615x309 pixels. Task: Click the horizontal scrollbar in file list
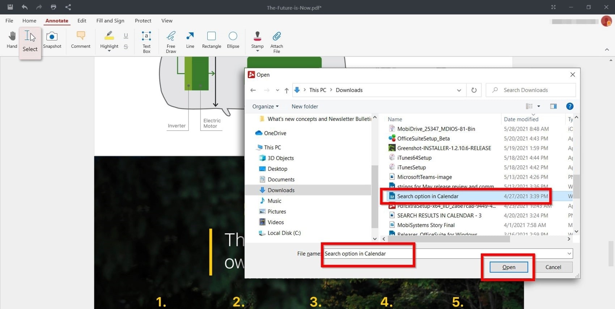click(449, 239)
